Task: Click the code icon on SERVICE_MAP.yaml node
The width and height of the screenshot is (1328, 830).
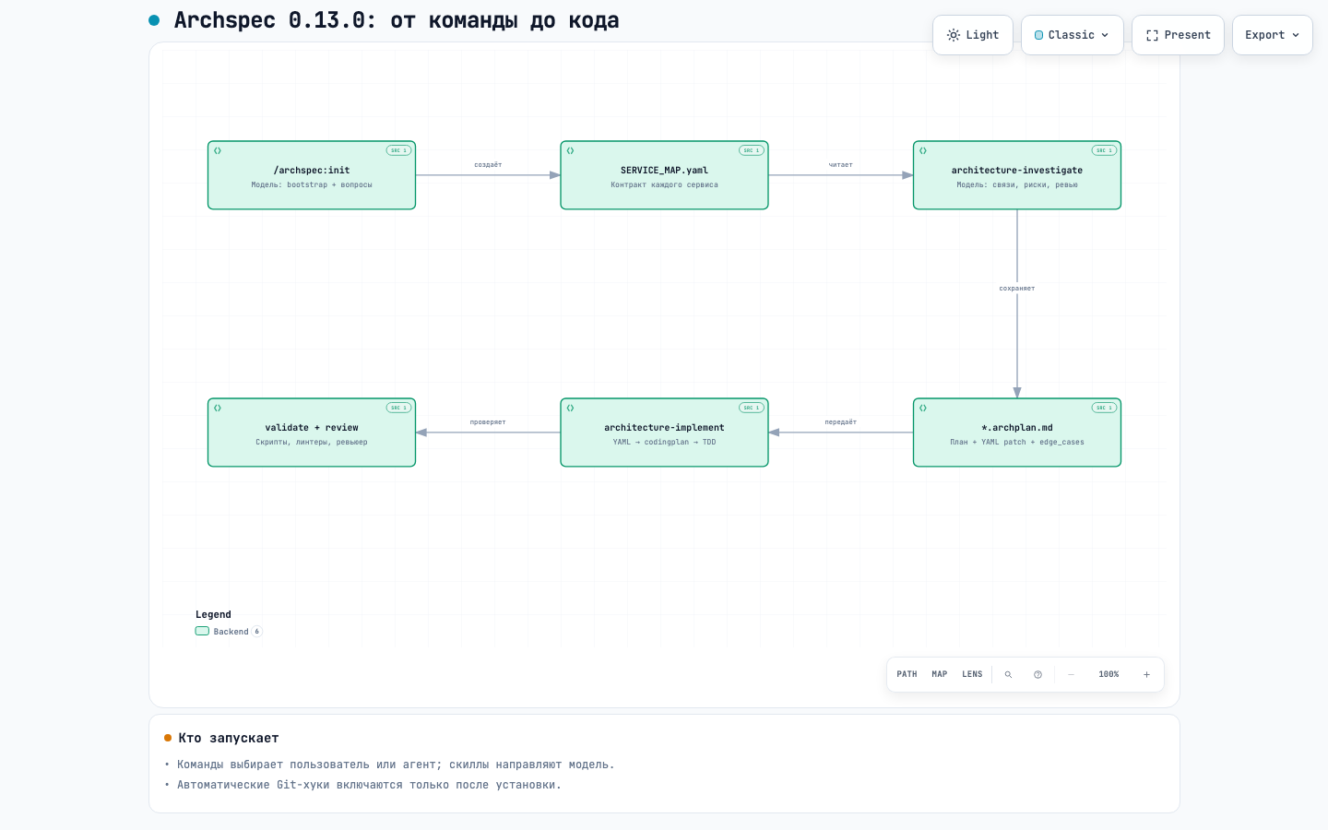Action: pos(570,150)
